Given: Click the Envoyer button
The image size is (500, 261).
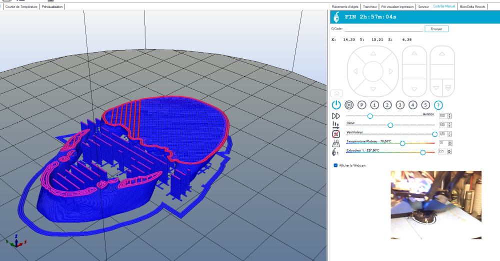Looking at the screenshot, I should 436,29.
